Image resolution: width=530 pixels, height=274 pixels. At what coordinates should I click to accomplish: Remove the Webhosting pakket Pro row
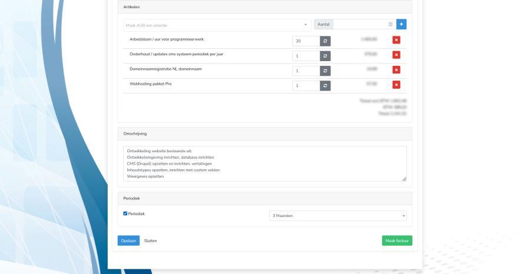(x=397, y=85)
